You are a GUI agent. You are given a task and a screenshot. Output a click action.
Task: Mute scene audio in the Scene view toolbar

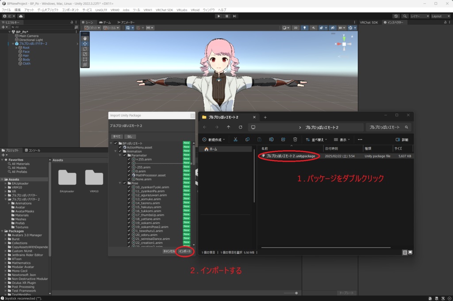click(x=313, y=27)
